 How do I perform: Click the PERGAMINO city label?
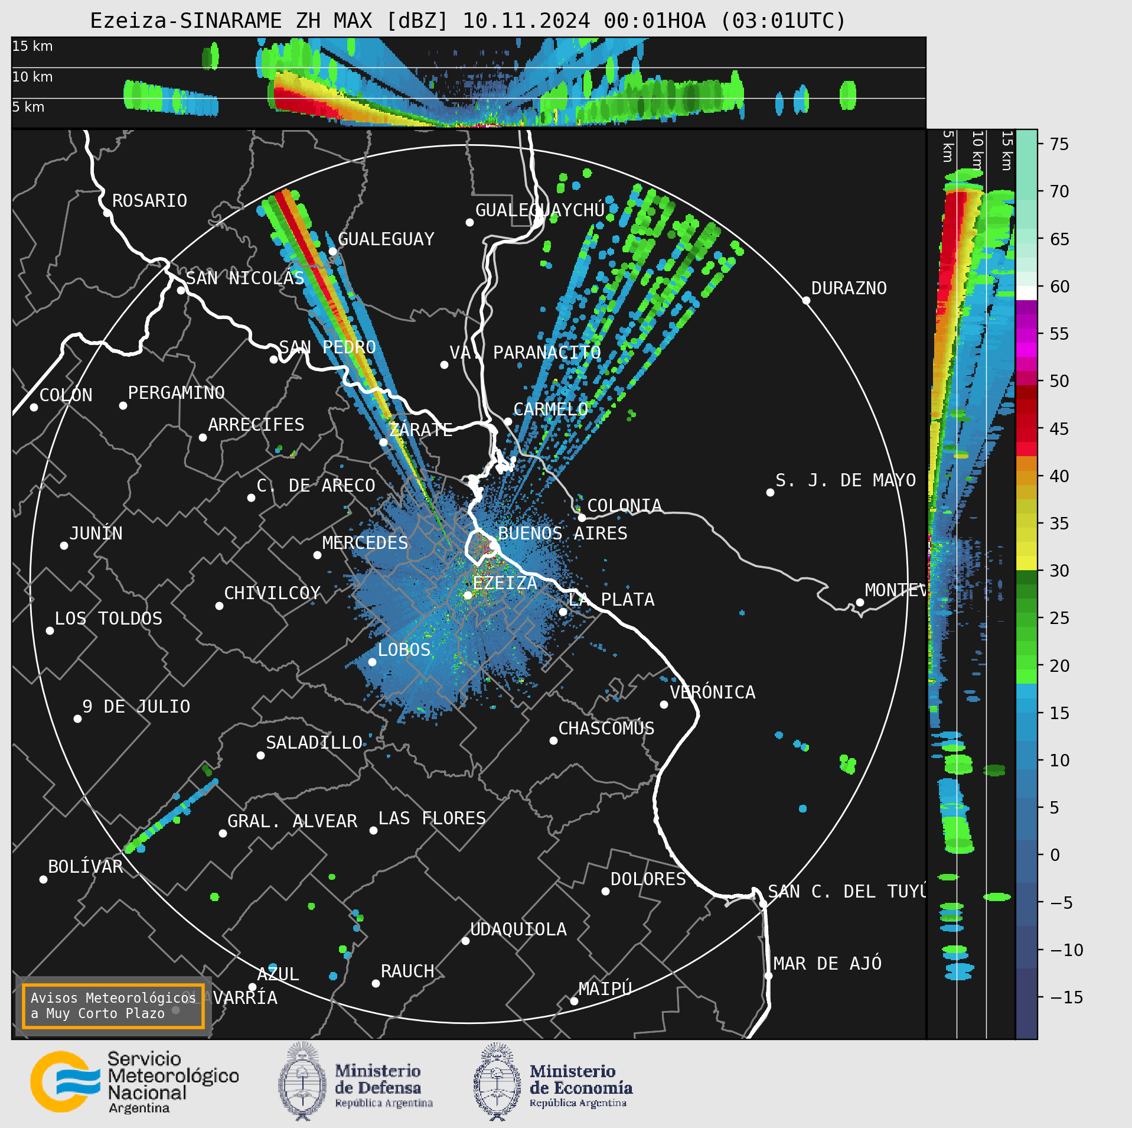click(177, 393)
